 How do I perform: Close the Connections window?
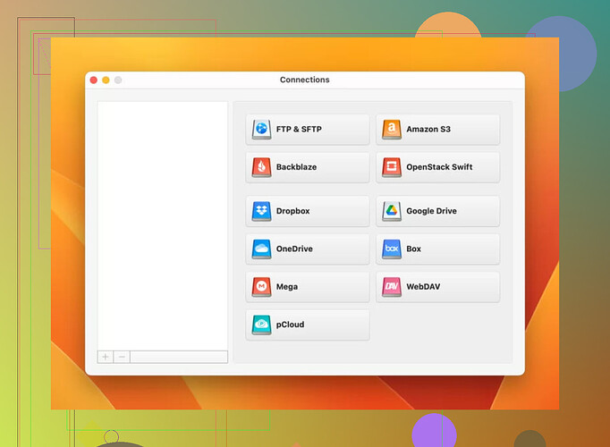[x=94, y=80]
